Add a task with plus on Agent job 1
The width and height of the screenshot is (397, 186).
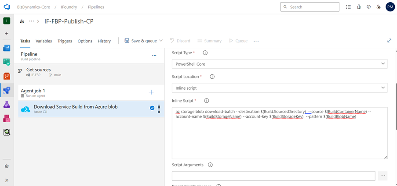point(151,92)
